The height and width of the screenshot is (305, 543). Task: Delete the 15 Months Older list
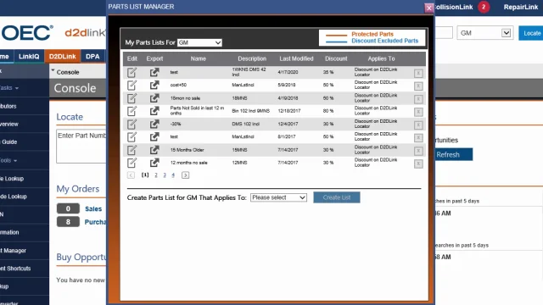click(418, 151)
